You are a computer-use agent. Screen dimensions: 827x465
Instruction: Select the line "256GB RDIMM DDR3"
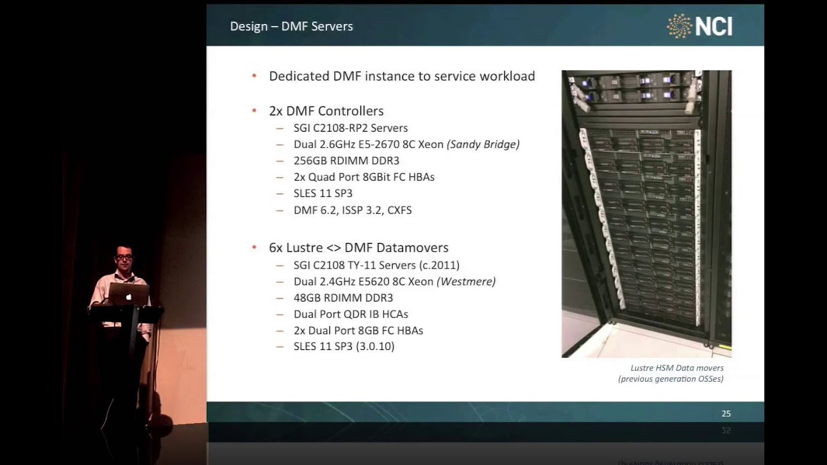click(x=346, y=161)
